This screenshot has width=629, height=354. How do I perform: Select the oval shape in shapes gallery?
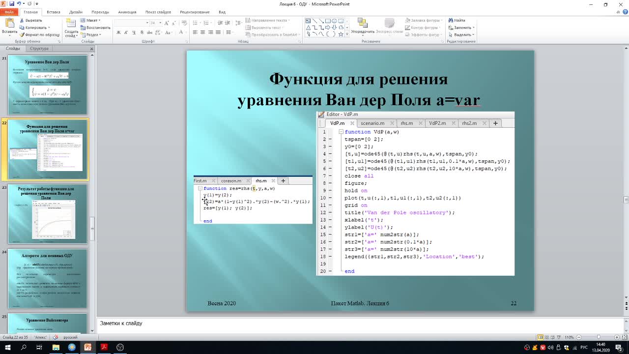[334, 21]
